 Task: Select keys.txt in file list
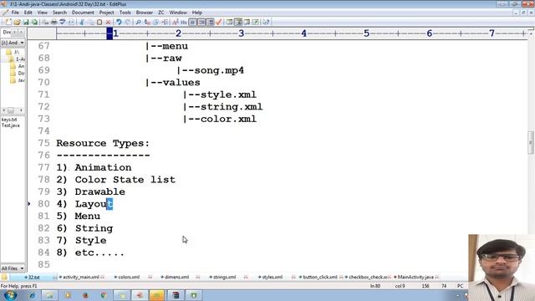(x=9, y=120)
